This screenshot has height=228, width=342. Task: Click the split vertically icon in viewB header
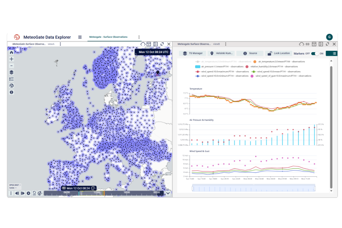click(321, 44)
